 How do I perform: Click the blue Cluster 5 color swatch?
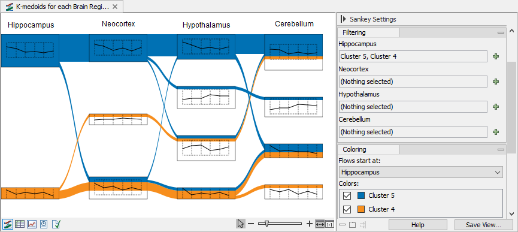[x=361, y=195]
